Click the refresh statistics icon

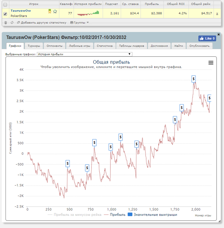[x=12, y=22]
